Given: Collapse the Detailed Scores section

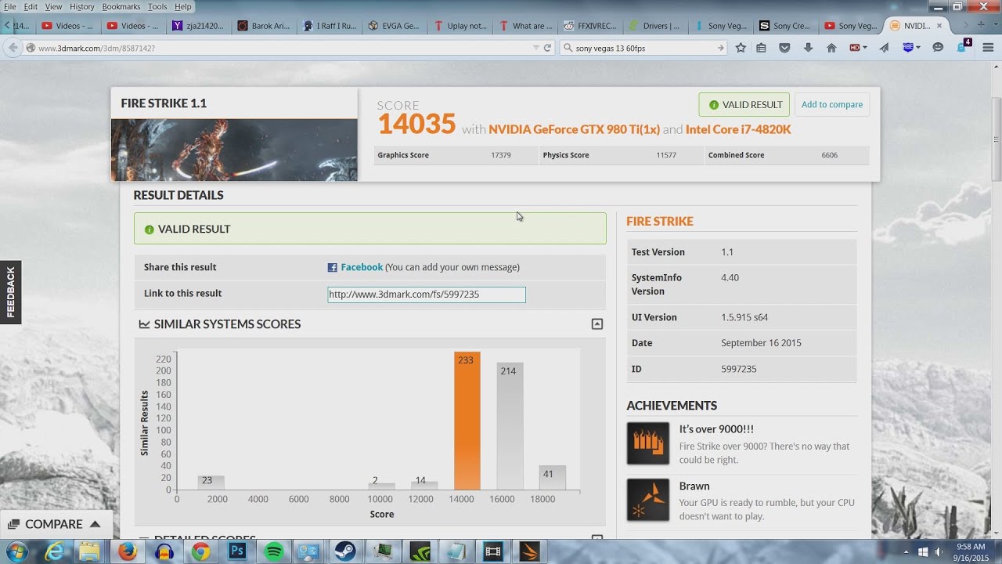Looking at the screenshot, I should 597,539.
